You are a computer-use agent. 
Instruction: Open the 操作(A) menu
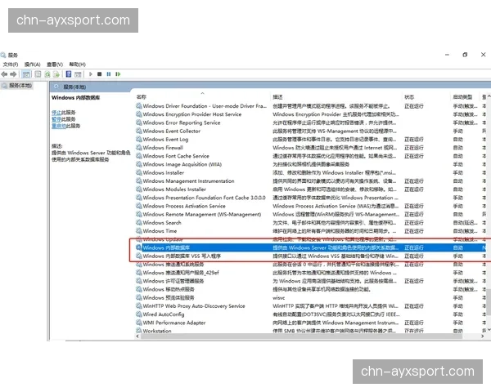[32, 65]
